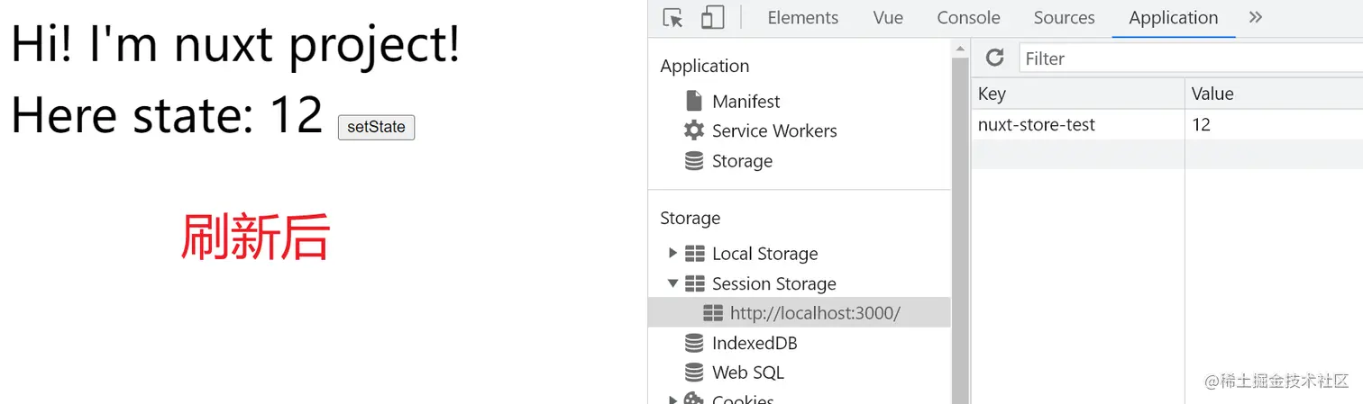The height and width of the screenshot is (404, 1363).
Task: Click the Filter input field
Action: [x=1190, y=58]
